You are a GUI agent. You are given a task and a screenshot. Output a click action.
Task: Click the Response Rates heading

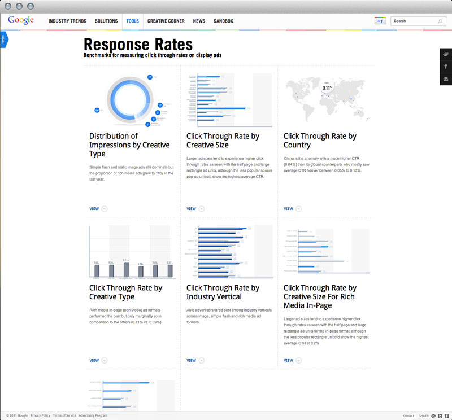point(138,45)
